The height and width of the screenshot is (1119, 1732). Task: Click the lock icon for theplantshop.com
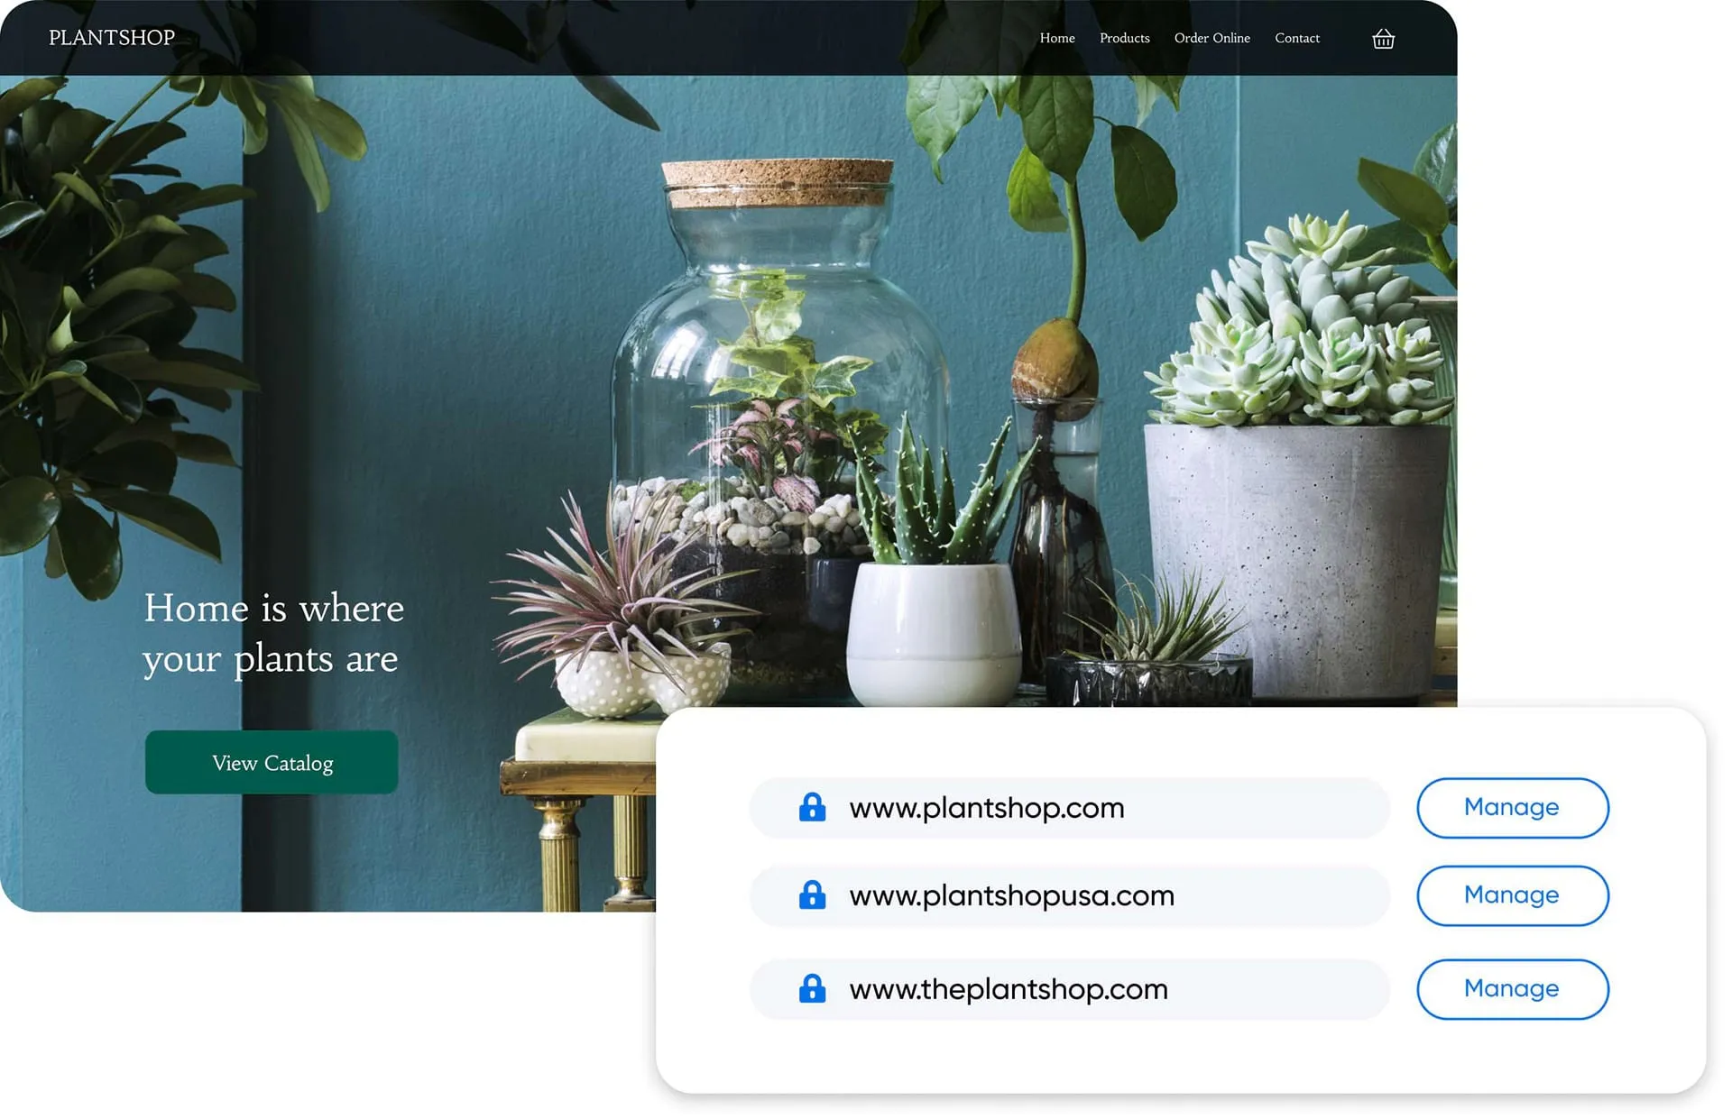point(812,987)
